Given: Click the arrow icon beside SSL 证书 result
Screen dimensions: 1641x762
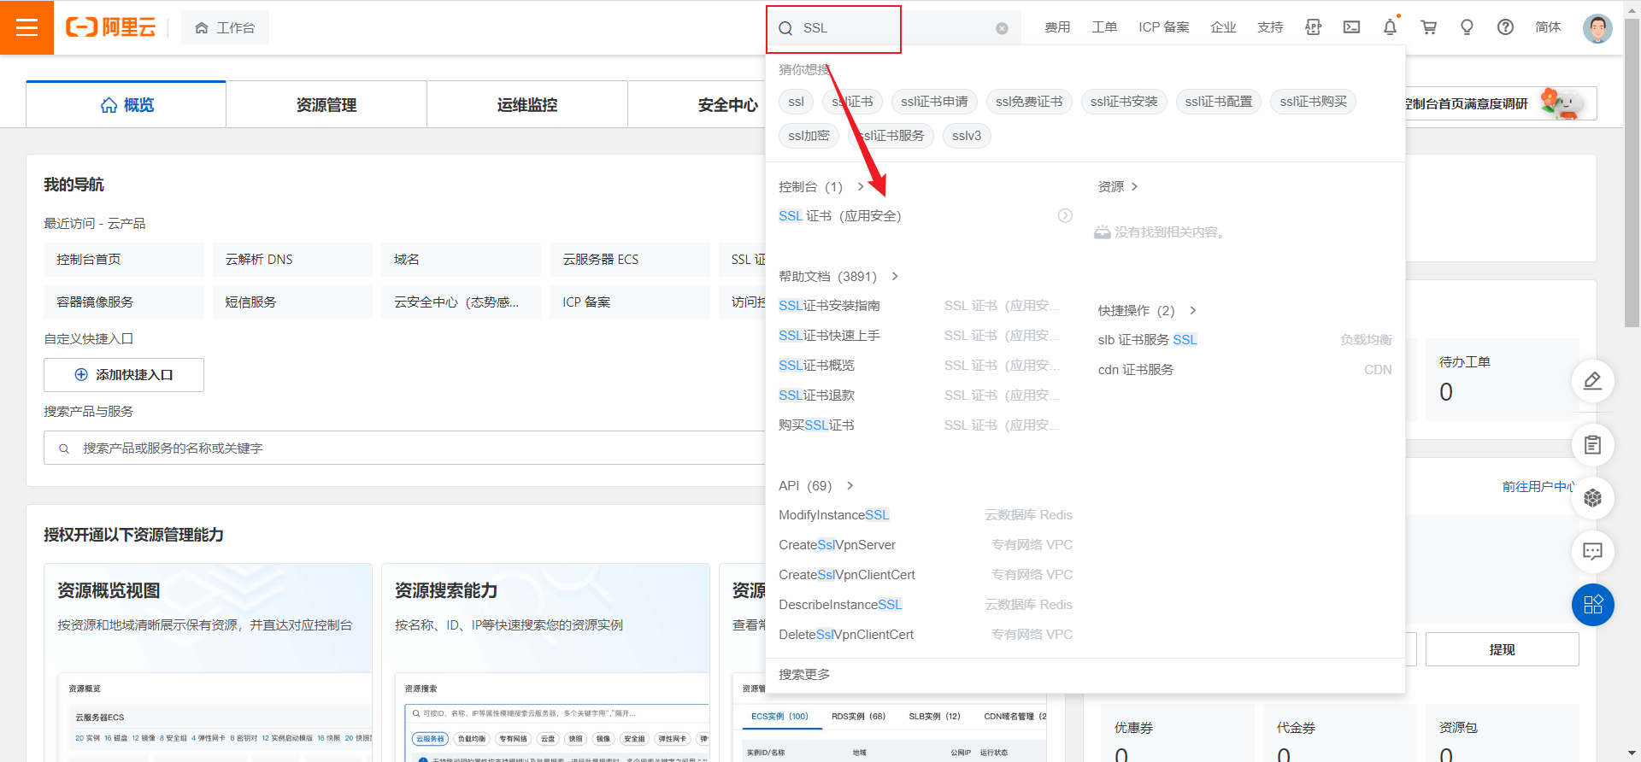Looking at the screenshot, I should pos(1065,216).
